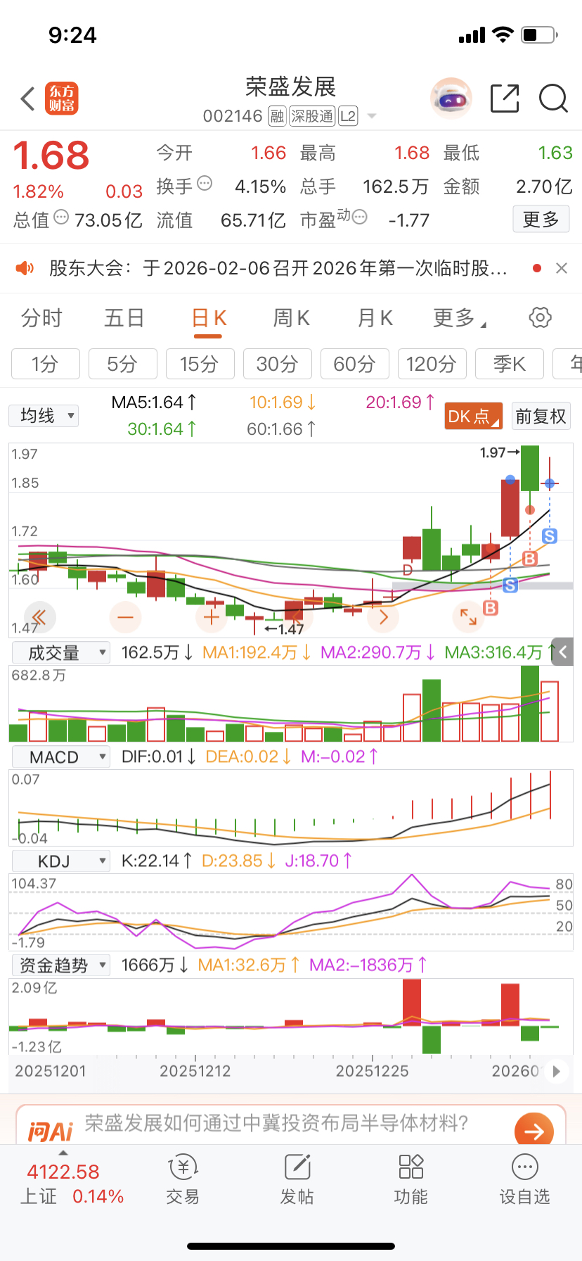Submit AI question with orange arrow
Viewport: 582px width, 1261px height.
534,1130
